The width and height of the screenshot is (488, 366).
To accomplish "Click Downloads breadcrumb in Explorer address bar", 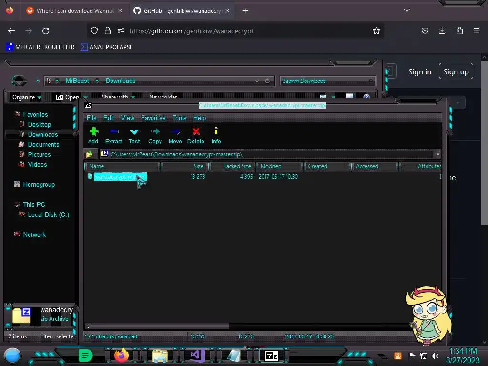I will [x=121, y=81].
